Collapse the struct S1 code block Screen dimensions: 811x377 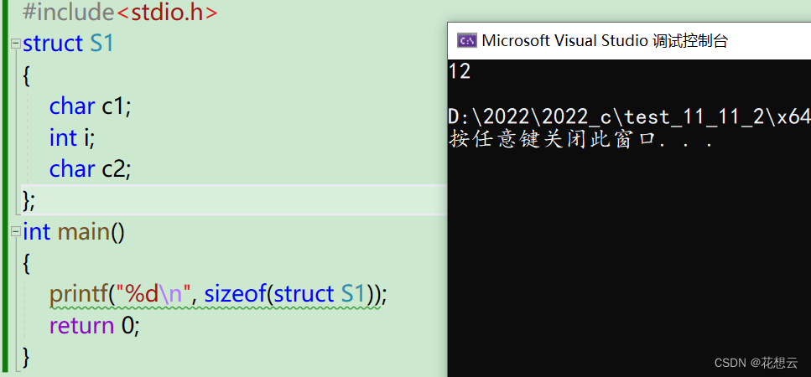[15, 44]
